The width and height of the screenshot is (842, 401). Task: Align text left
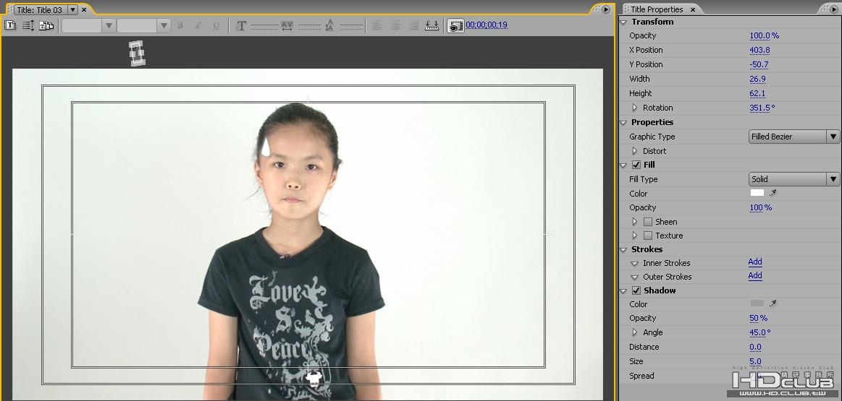pyautogui.click(x=377, y=25)
